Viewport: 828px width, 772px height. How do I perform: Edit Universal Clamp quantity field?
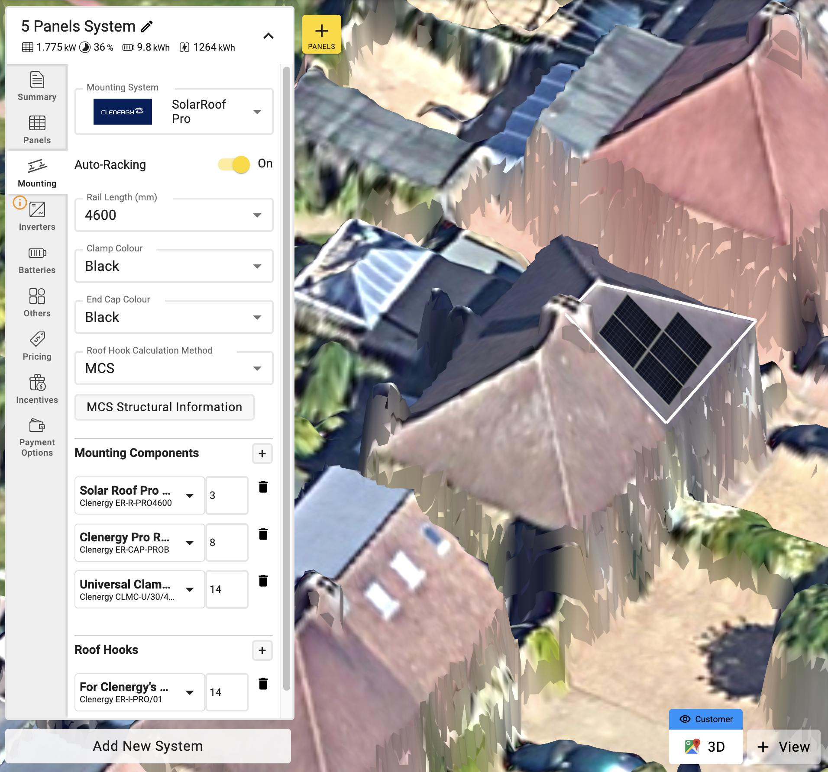tap(227, 589)
